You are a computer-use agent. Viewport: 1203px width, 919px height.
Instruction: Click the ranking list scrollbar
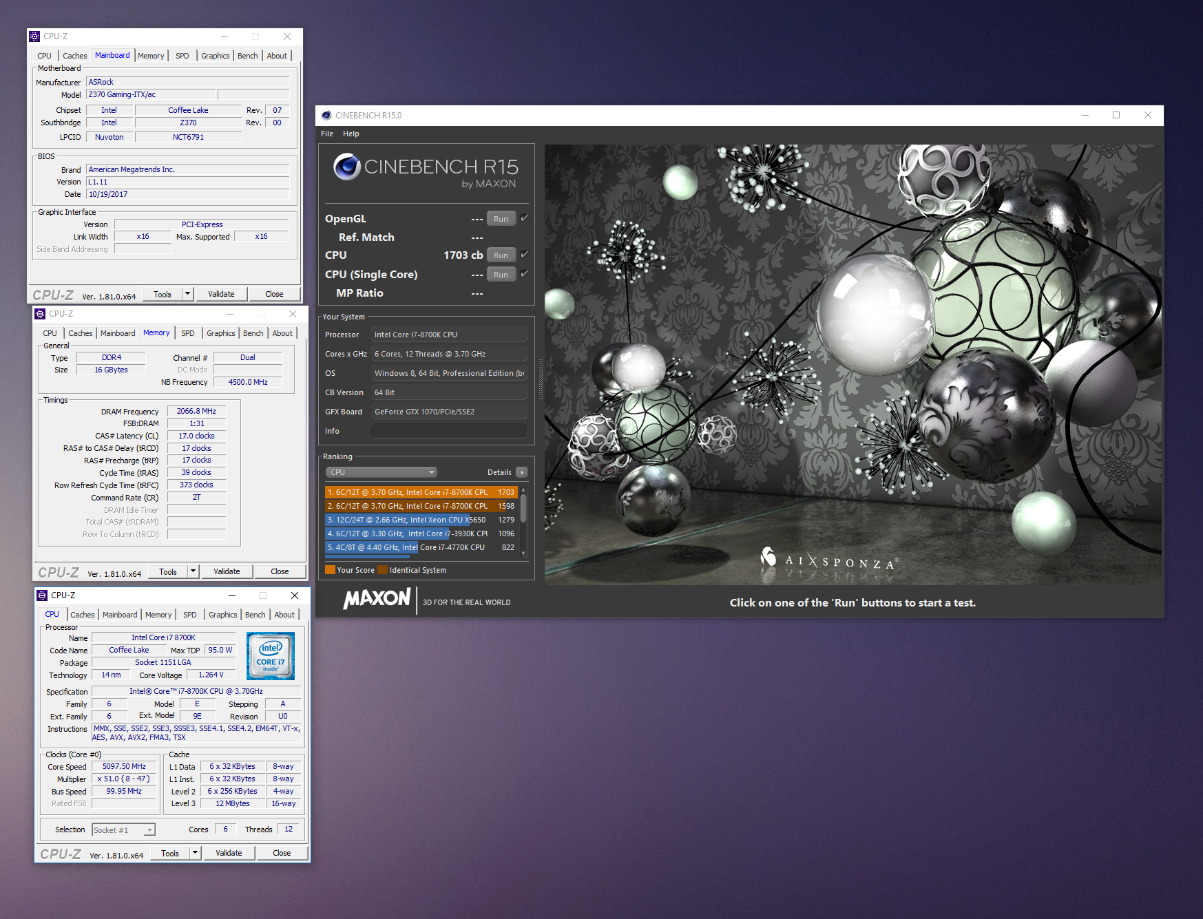pos(523,509)
